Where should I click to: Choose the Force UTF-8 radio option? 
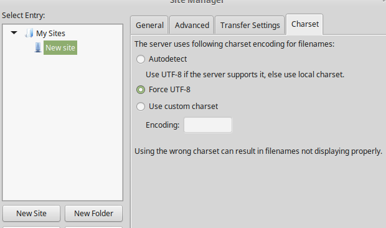(x=141, y=90)
